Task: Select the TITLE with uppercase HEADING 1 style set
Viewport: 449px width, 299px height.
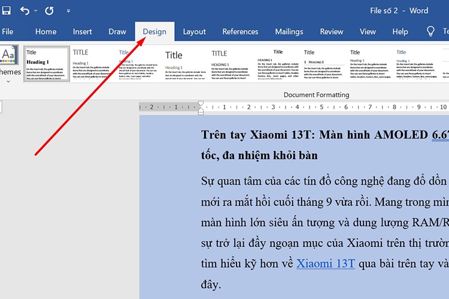Action: pyautogui.click(x=231, y=64)
